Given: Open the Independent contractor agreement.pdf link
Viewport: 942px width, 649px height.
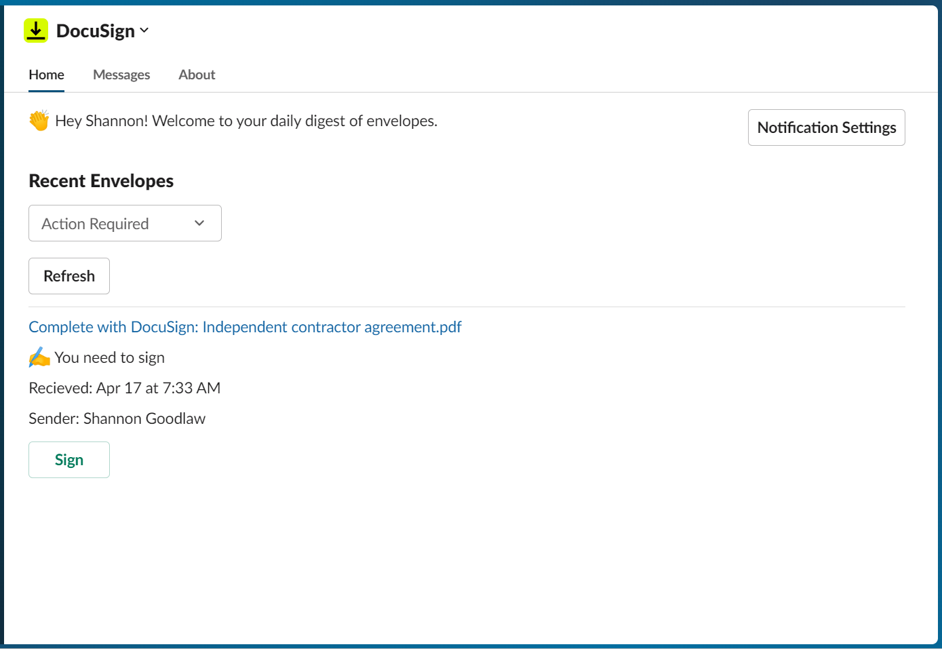Looking at the screenshot, I should [245, 327].
